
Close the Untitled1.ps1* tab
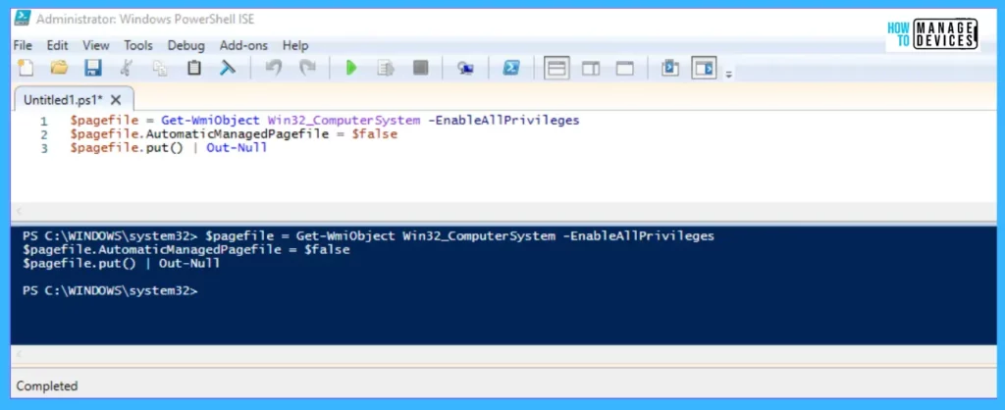[x=116, y=100]
